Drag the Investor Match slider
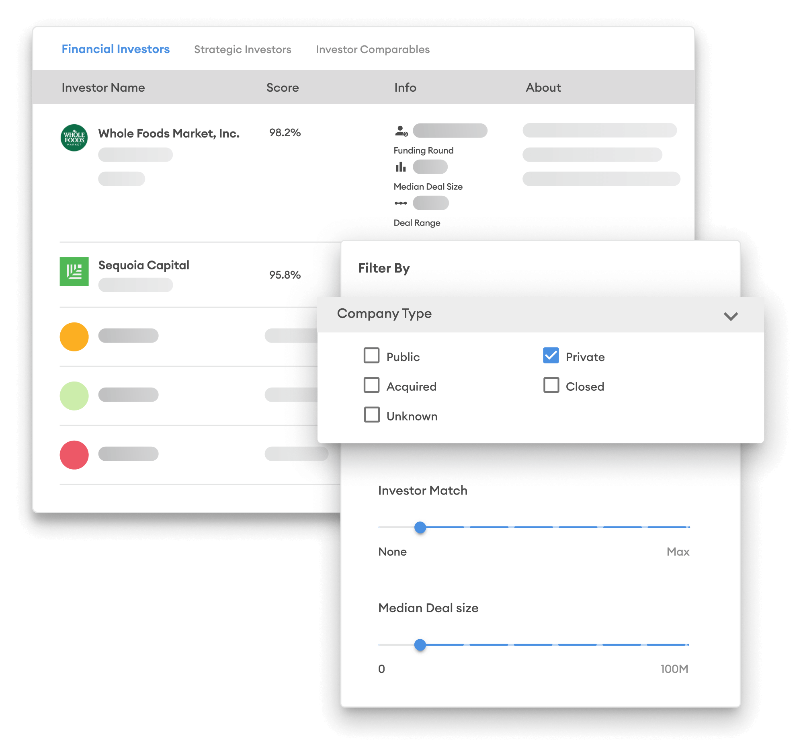The width and height of the screenshot is (803, 747). tap(421, 527)
